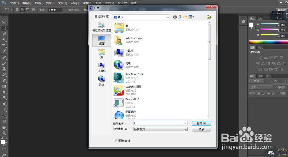This screenshot has width=288, height=157.
Task: Select the Move tool in Photoshop toolbar
Action: coord(4,22)
